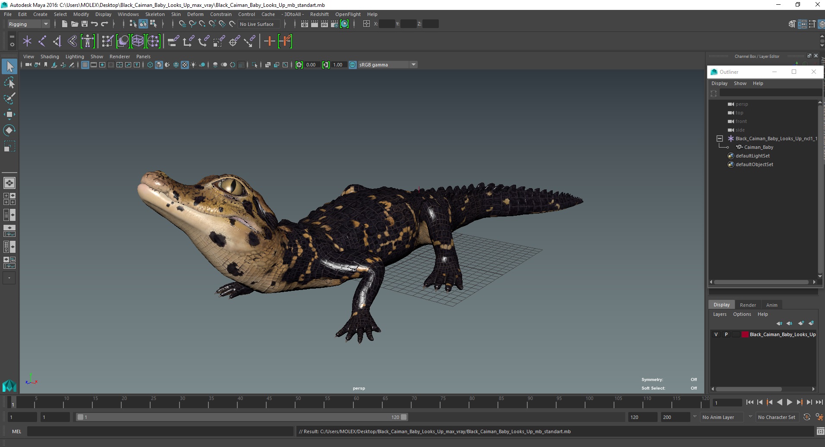Open the Deform menu
The height and width of the screenshot is (447, 825).
coord(195,14)
